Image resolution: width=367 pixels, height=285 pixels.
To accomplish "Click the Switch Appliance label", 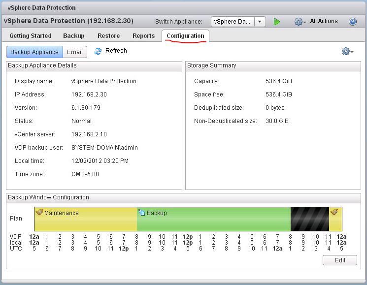I will (x=179, y=22).
